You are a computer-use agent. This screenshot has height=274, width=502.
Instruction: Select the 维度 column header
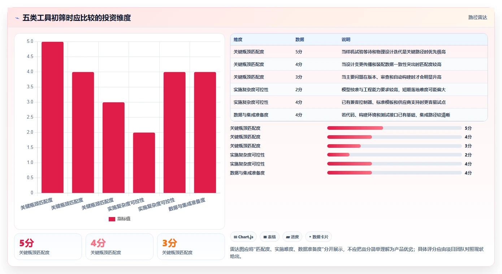pyautogui.click(x=238, y=39)
